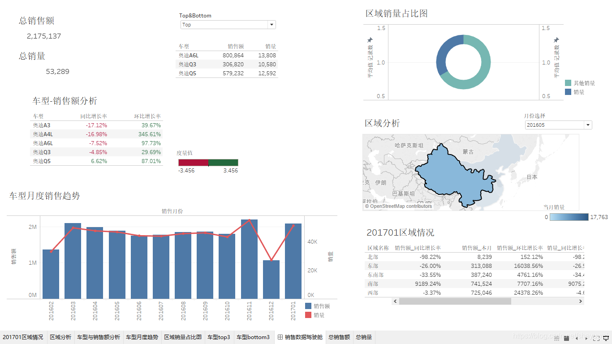
Task: Select the 201701 bar in trend chart
Action: [x=293, y=261]
